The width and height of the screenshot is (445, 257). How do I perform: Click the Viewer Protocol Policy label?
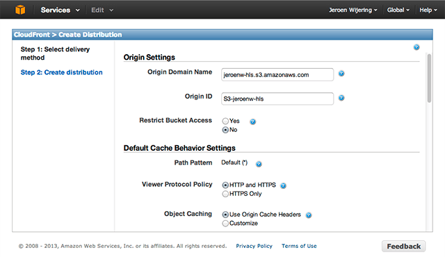177,185
